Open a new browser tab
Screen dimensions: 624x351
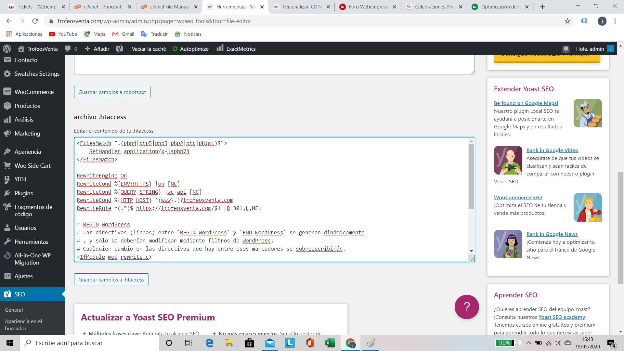pos(542,7)
